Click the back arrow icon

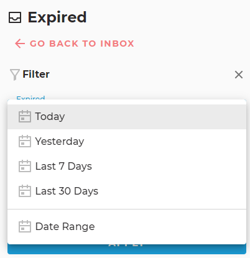pos(20,44)
